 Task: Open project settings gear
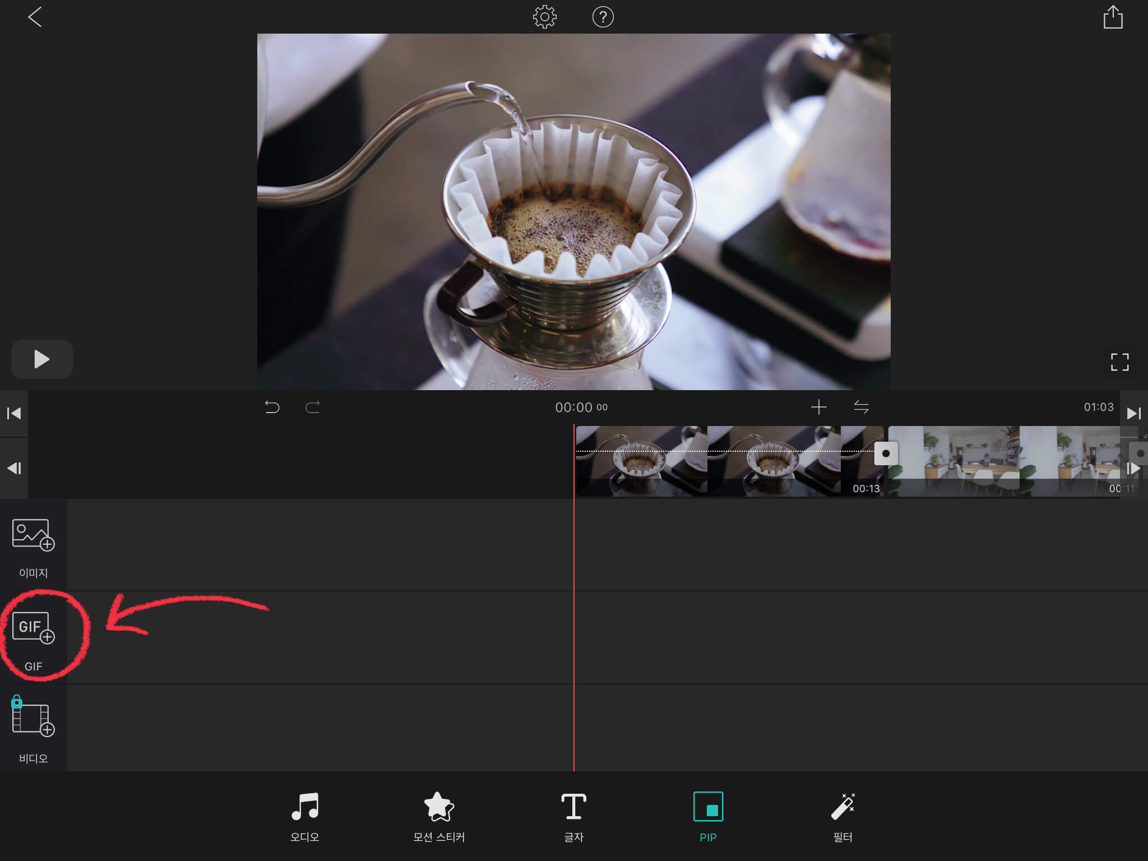(x=544, y=17)
